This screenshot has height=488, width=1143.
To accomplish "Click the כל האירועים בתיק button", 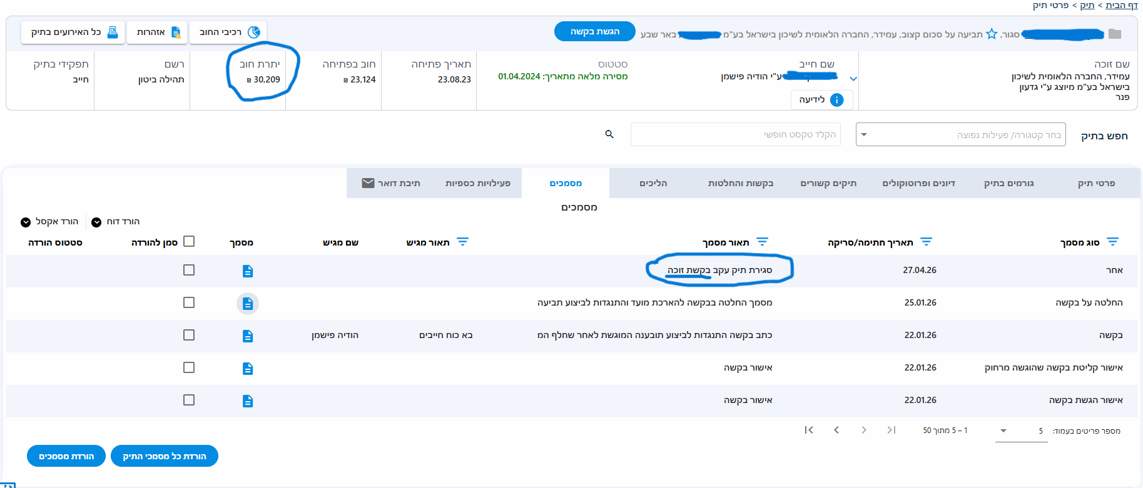I will (73, 32).
